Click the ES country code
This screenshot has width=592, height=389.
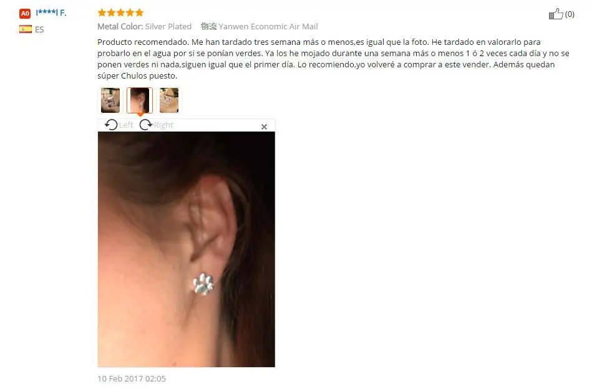coord(39,29)
